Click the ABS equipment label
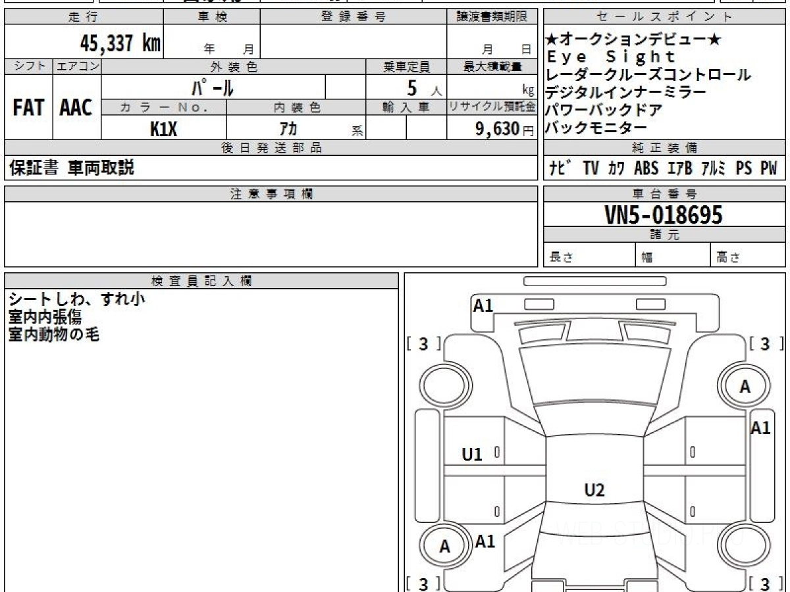Screen dimensions: 790x592 click(x=646, y=168)
